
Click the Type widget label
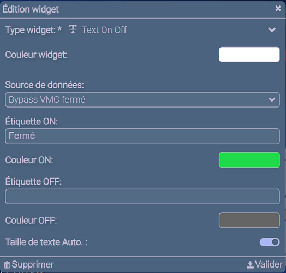33,30
